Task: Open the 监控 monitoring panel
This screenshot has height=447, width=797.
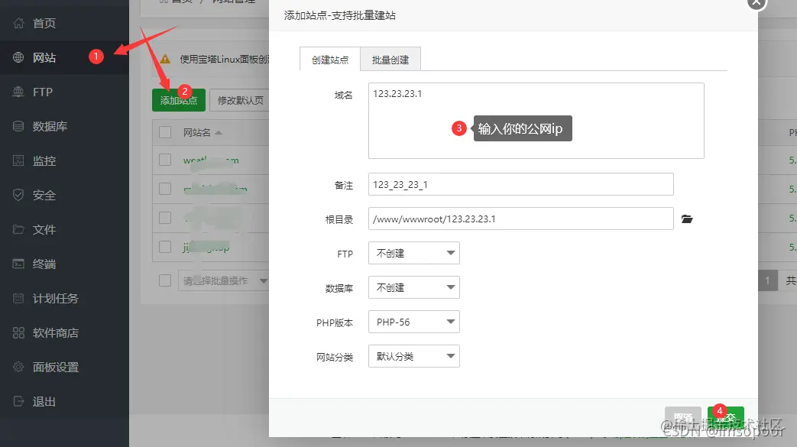Action: click(x=40, y=160)
